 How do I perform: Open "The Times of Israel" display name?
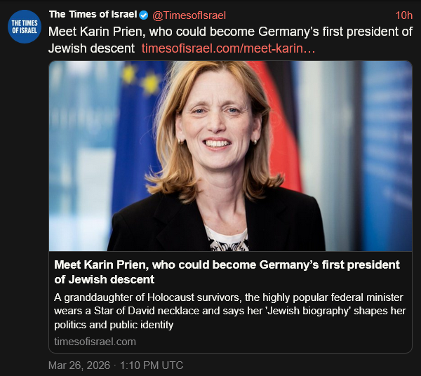(x=93, y=15)
